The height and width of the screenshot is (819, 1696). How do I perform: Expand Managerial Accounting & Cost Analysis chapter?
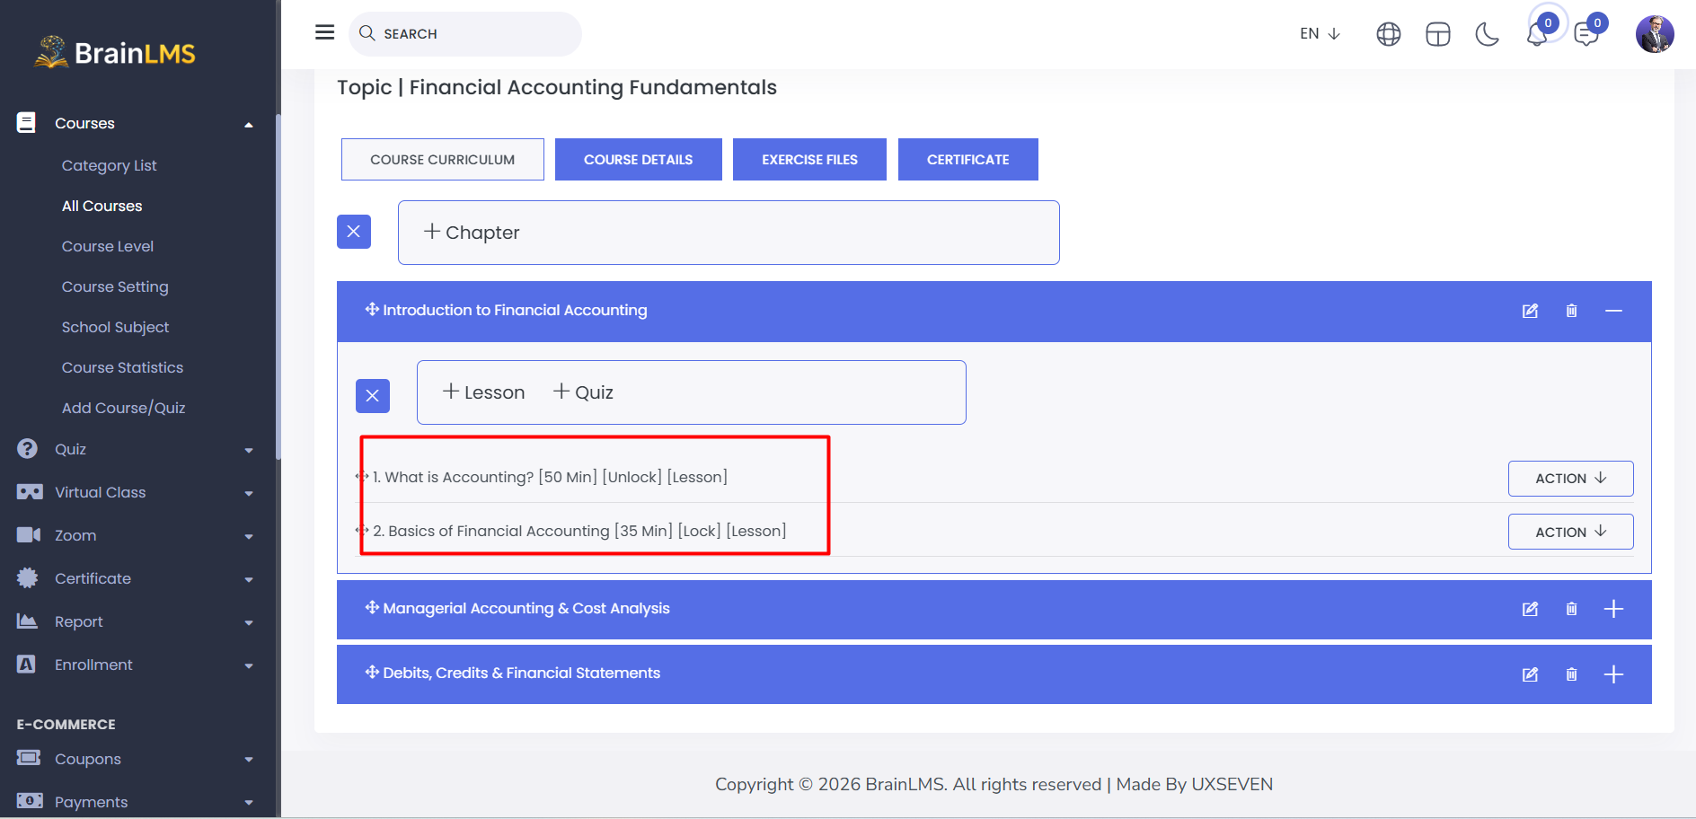[1613, 609]
